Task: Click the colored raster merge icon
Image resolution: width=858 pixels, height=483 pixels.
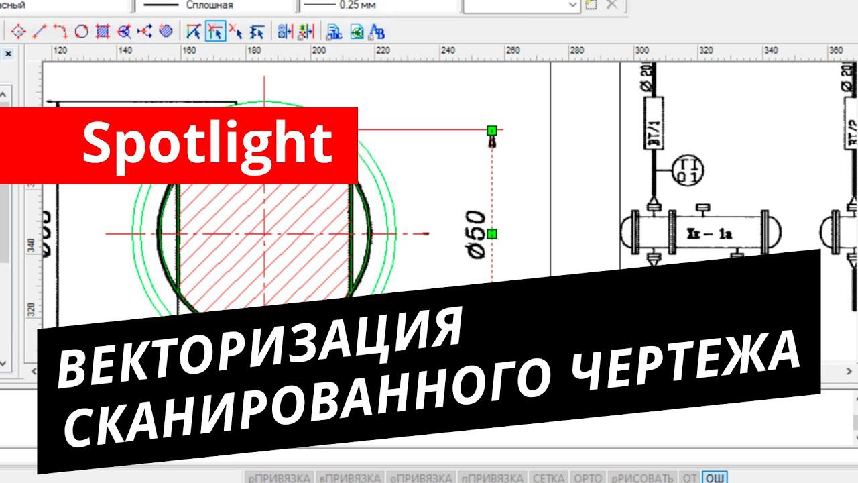Action: pyautogui.click(x=306, y=31)
